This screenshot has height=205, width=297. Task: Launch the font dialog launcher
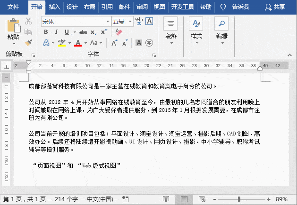point(154,55)
